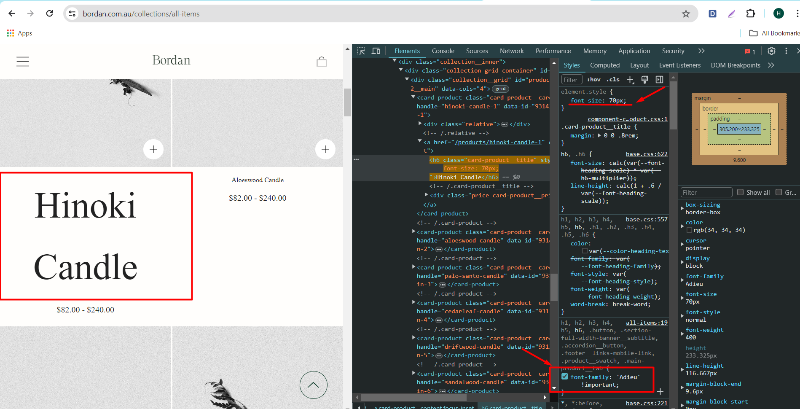Bookmark this page with star icon
Viewport: 800px width, 409px height.
click(x=686, y=14)
